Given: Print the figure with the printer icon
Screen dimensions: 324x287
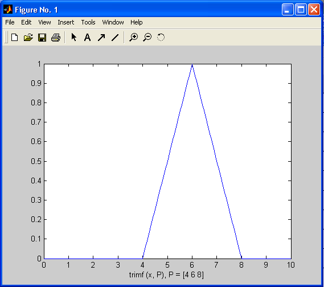Looking at the screenshot, I should click(x=56, y=38).
